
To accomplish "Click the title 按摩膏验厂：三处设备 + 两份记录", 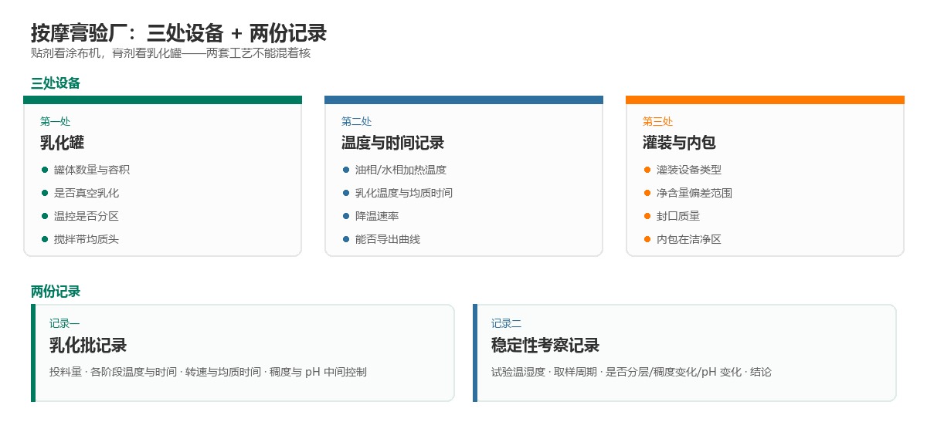I will (178, 33).
